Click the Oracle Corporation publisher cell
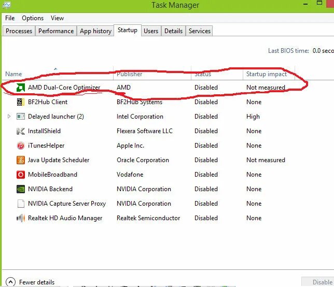This screenshot has height=287, width=334. 143,160
